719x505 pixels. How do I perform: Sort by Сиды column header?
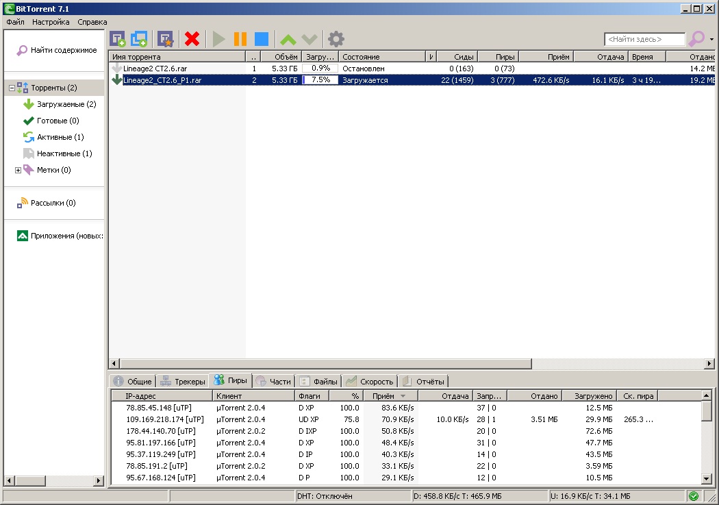(x=457, y=57)
